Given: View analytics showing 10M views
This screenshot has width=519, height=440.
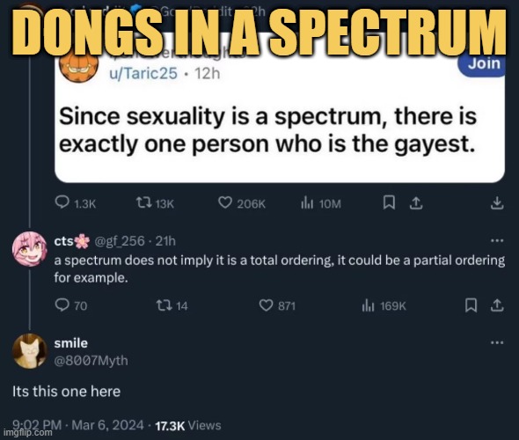Looking at the screenshot, I should pyautogui.click(x=321, y=203).
